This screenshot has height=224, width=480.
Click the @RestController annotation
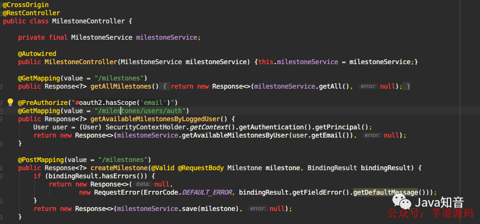tap(31, 13)
